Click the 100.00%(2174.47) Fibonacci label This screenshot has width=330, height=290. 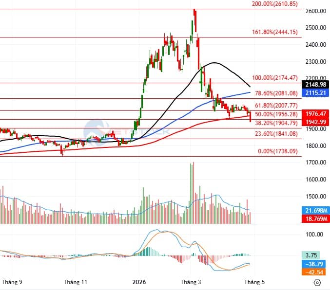tap(275, 78)
